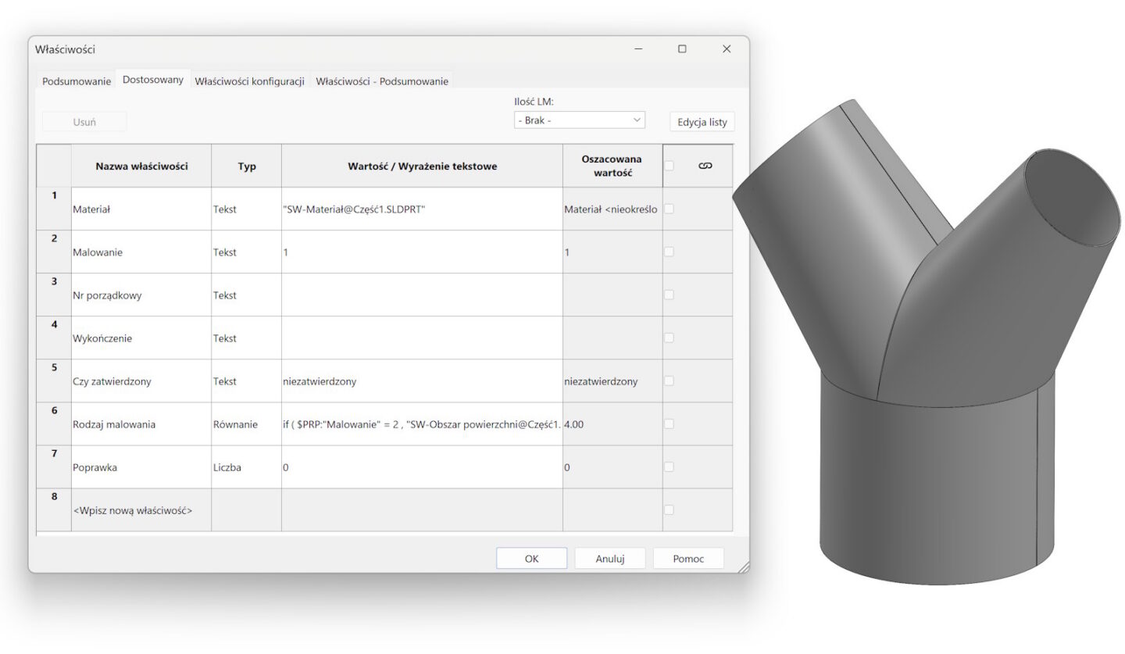
Task: Click the Wpisz nową właściwość field
Action: (133, 509)
